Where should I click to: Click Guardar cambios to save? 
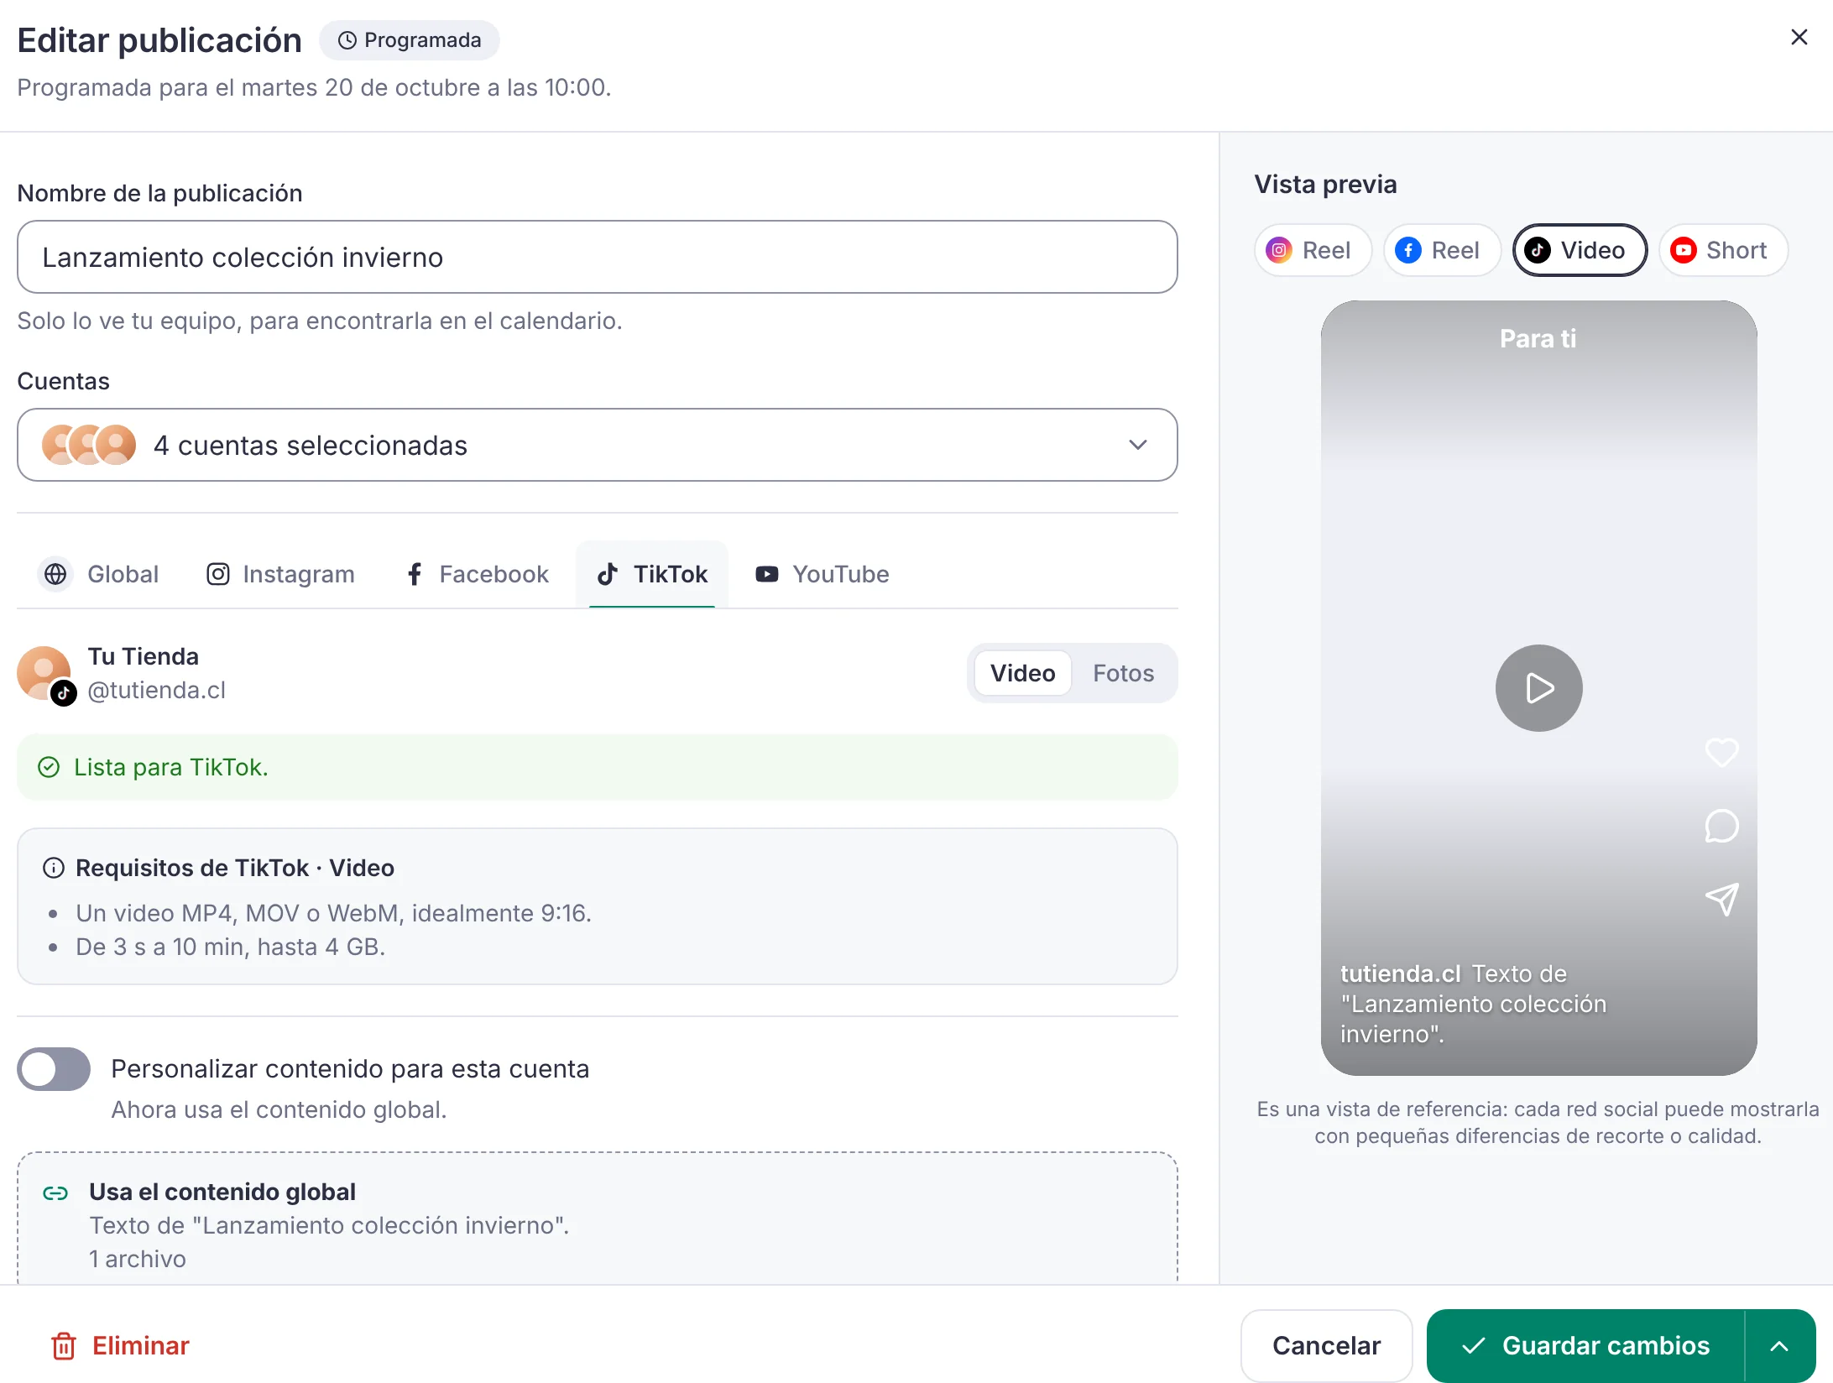1585,1345
